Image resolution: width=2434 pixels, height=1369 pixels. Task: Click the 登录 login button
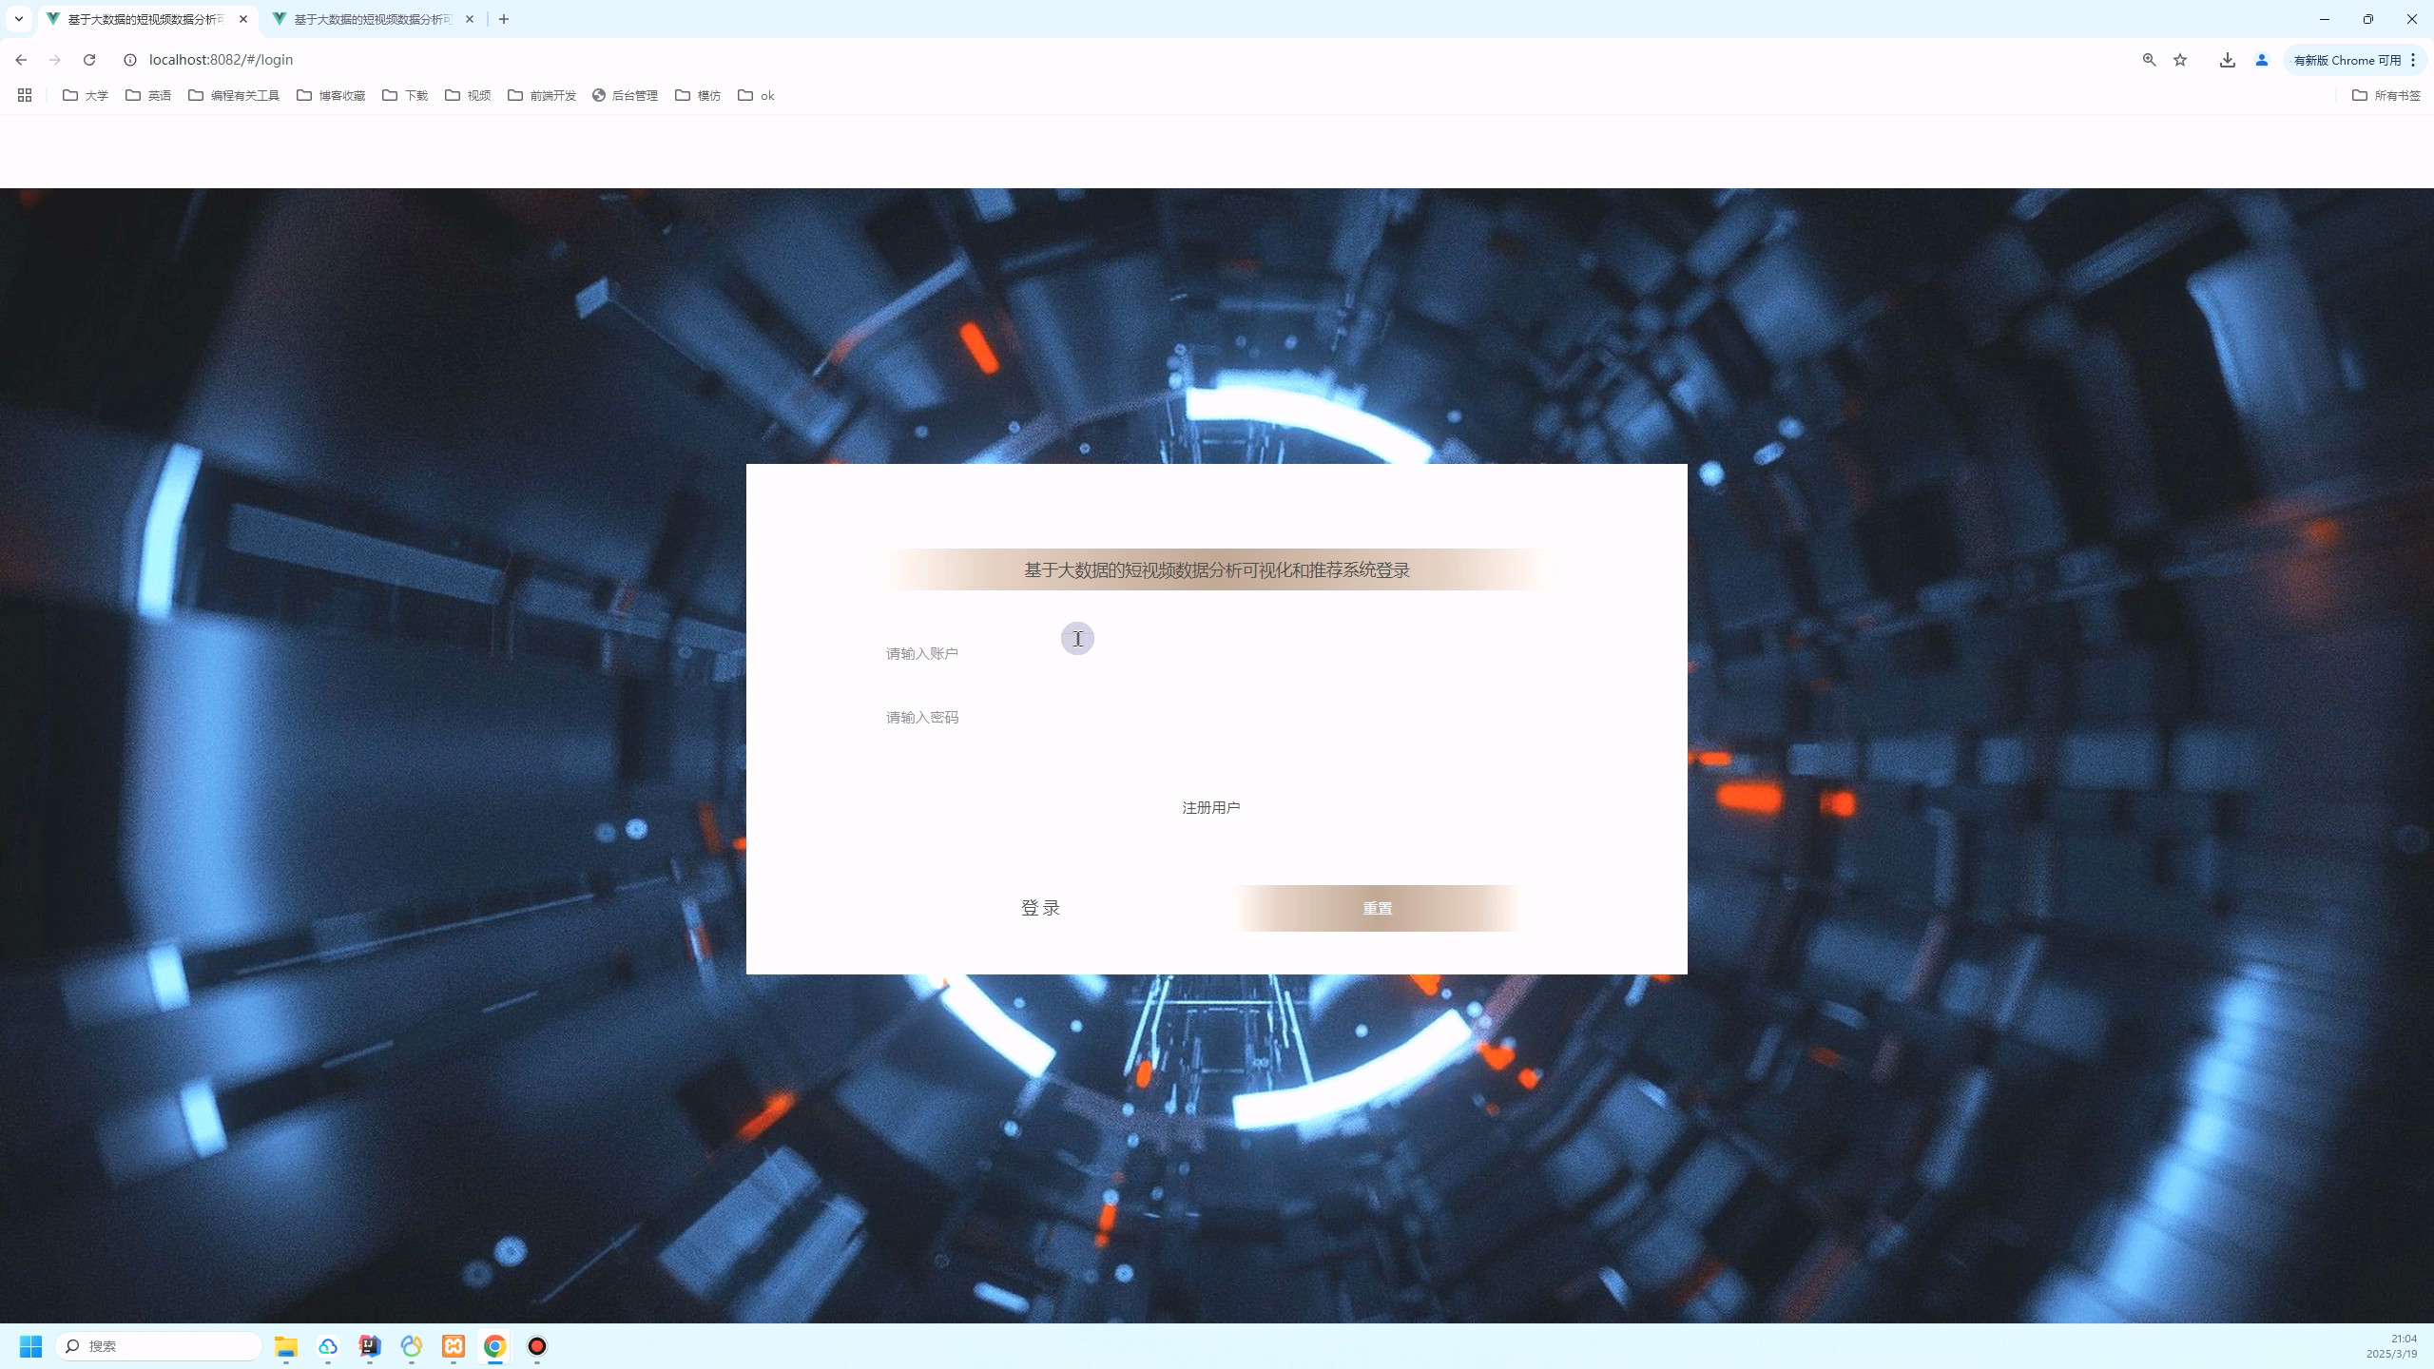coord(1040,908)
